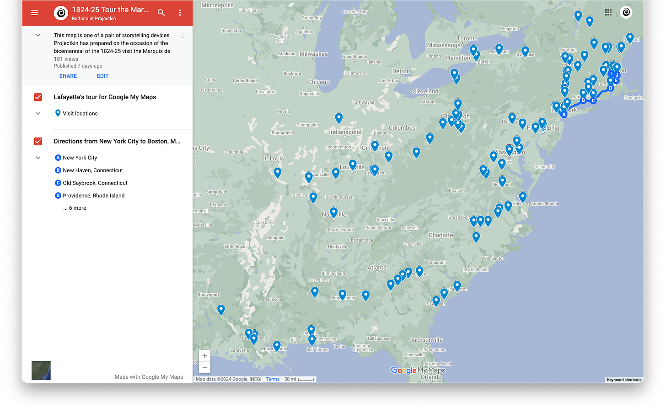The width and height of the screenshot is (666, 412).
Task: Uncheck the Lafayette's tour layer checkbox
Action: pyautogui.click(x=38, y=97)
